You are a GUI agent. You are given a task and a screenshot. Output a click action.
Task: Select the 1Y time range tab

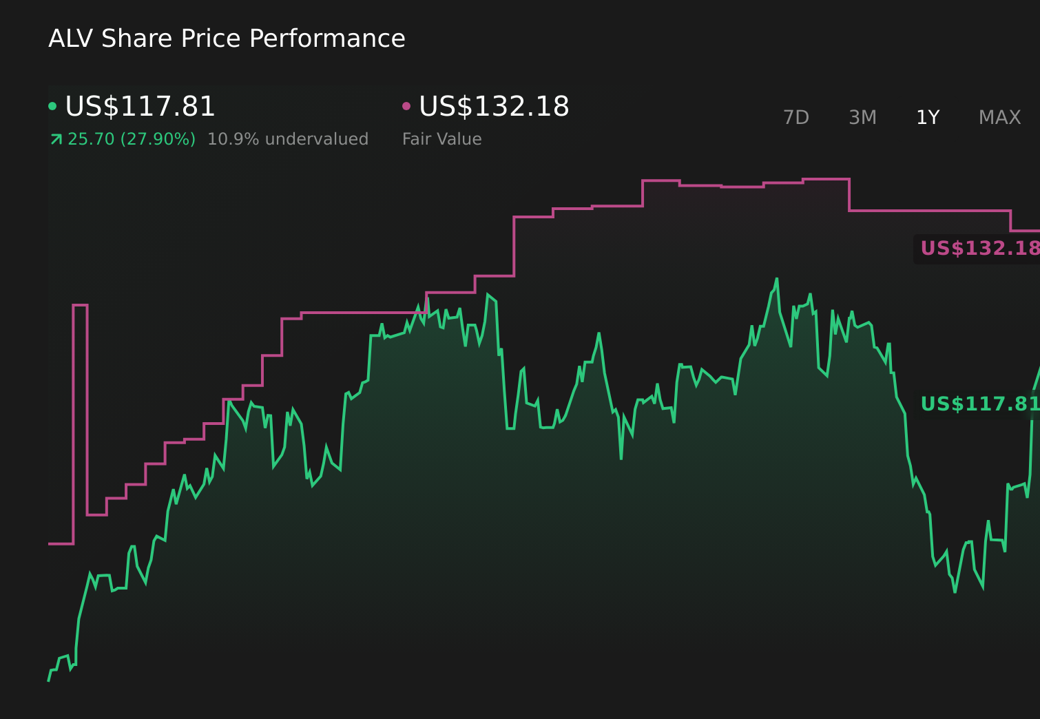(x=928, y=118)
